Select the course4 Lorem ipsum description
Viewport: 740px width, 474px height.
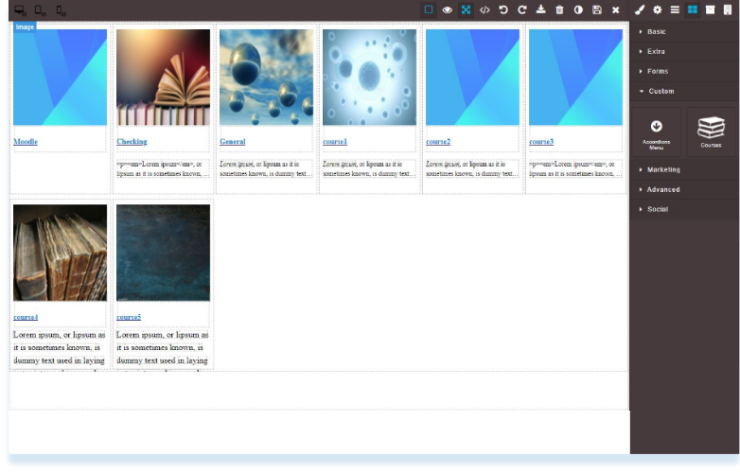tap(60, 349)
